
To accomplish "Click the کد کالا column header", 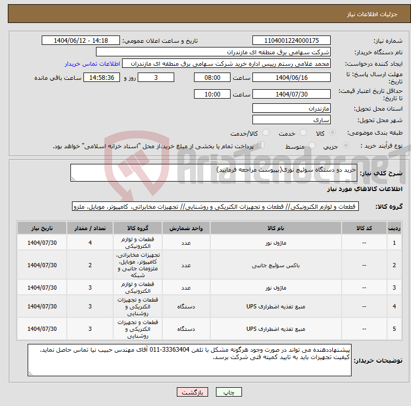I will [364, 228].
